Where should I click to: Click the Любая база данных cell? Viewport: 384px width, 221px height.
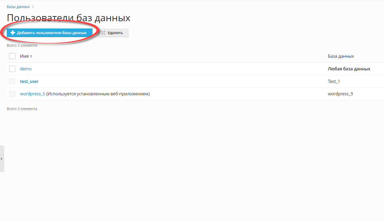click(x=349, y=69)
